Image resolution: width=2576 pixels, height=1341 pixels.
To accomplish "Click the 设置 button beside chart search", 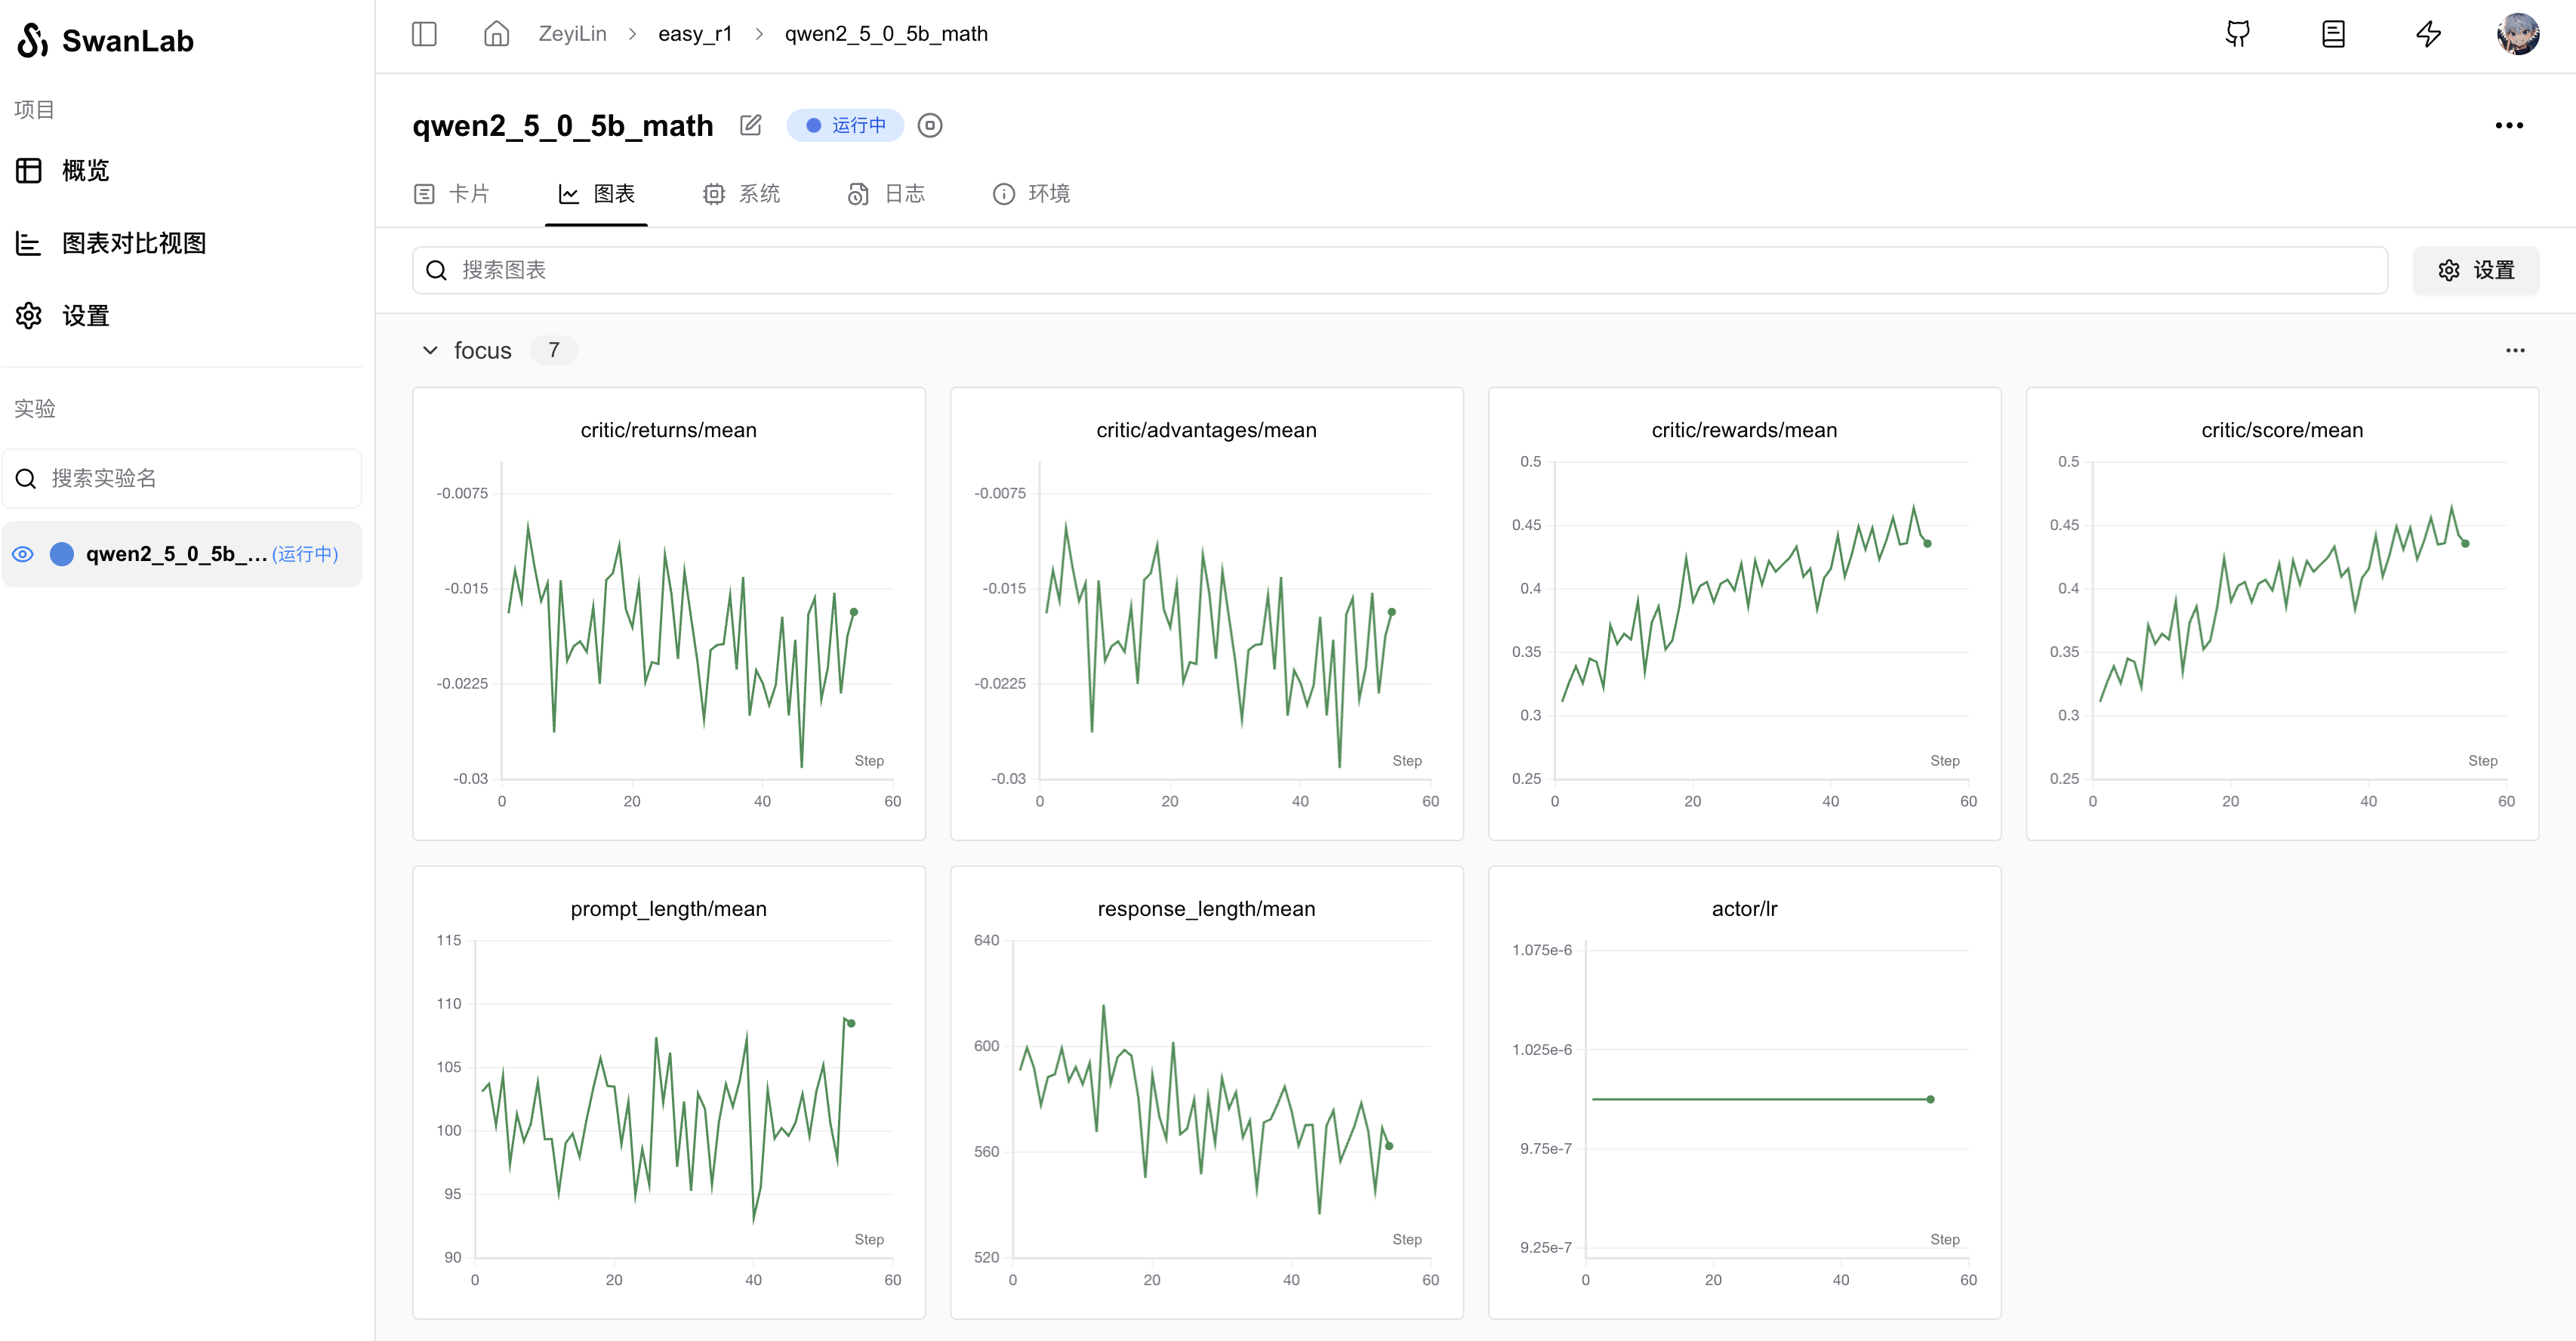I will (2475, 270).
